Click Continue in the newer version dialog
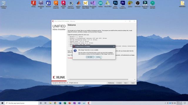188x105 pixels. (x=98, y=57)
